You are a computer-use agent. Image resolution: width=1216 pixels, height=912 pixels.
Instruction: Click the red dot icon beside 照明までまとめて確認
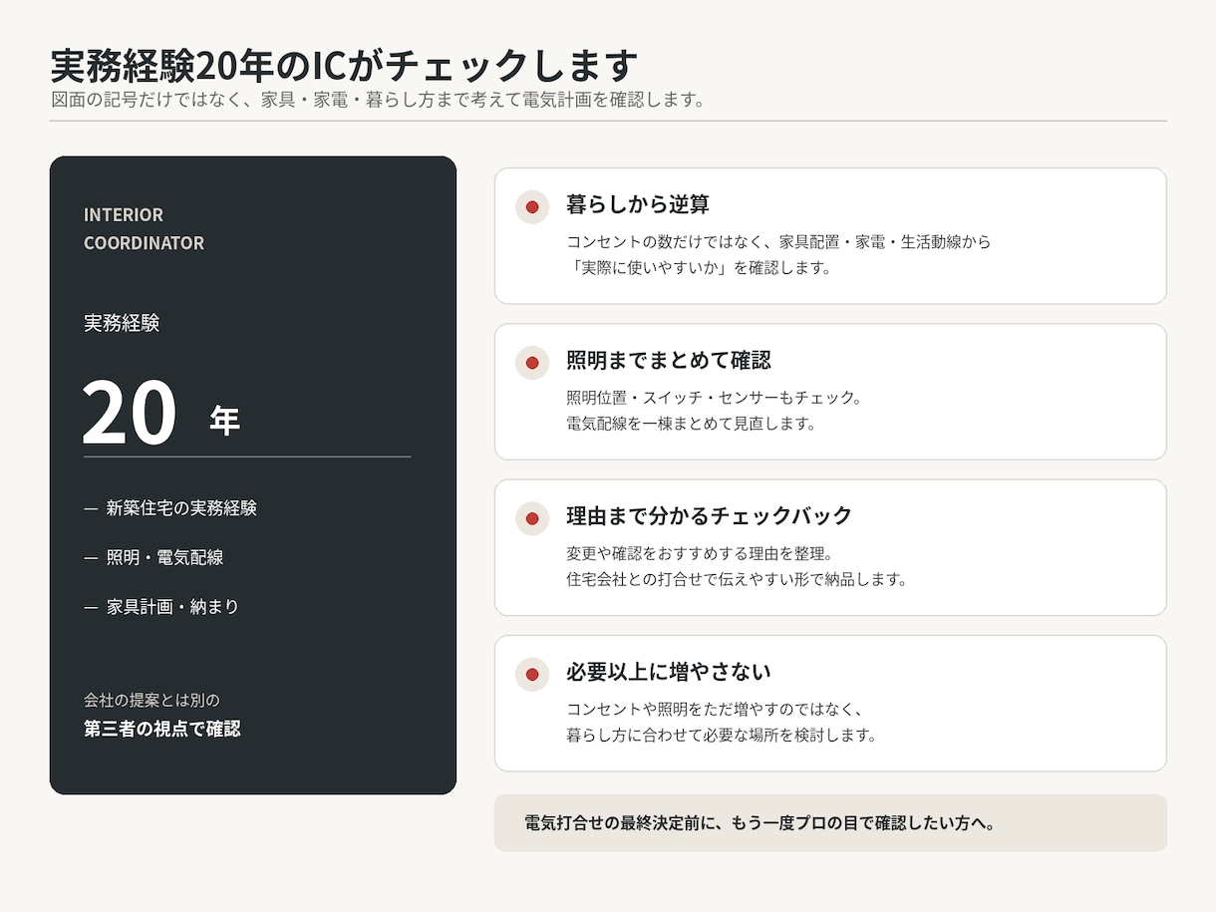tap(532, 363)
